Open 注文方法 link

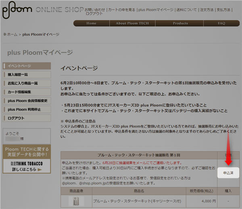(x=207, y=10)
